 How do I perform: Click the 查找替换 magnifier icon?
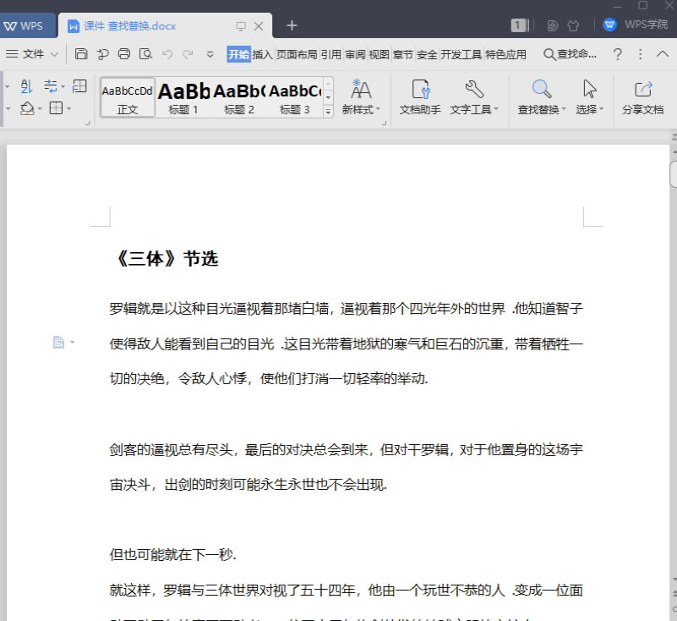pos(541,89)
